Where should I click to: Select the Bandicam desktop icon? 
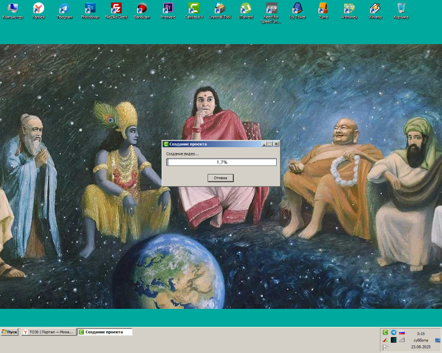142,11
